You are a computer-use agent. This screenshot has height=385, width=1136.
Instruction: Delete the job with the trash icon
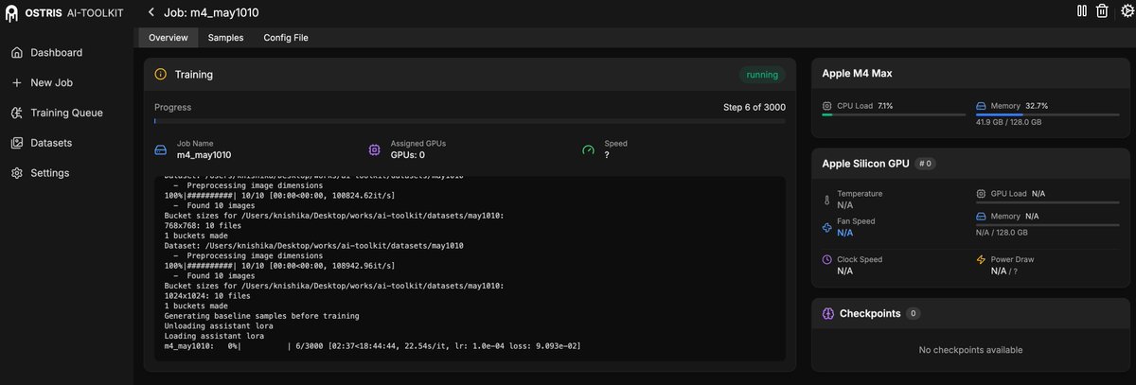coord(1102,11)
